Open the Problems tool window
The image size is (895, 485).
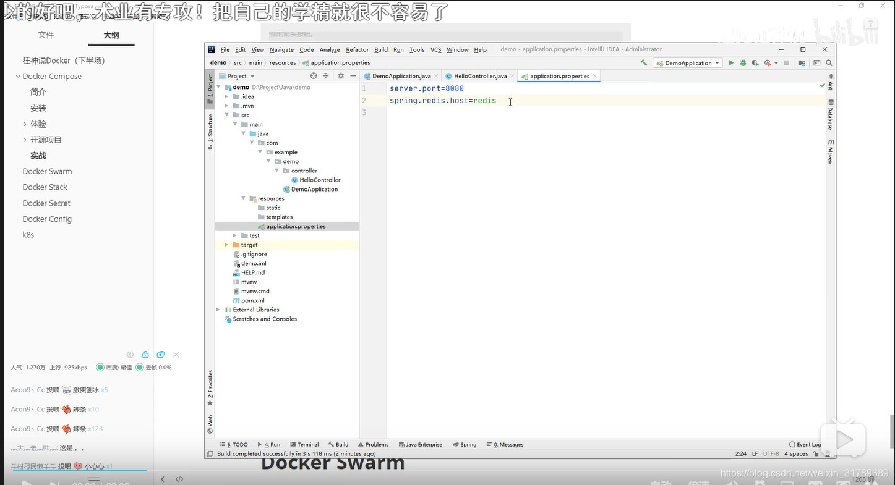coord(372,444)
